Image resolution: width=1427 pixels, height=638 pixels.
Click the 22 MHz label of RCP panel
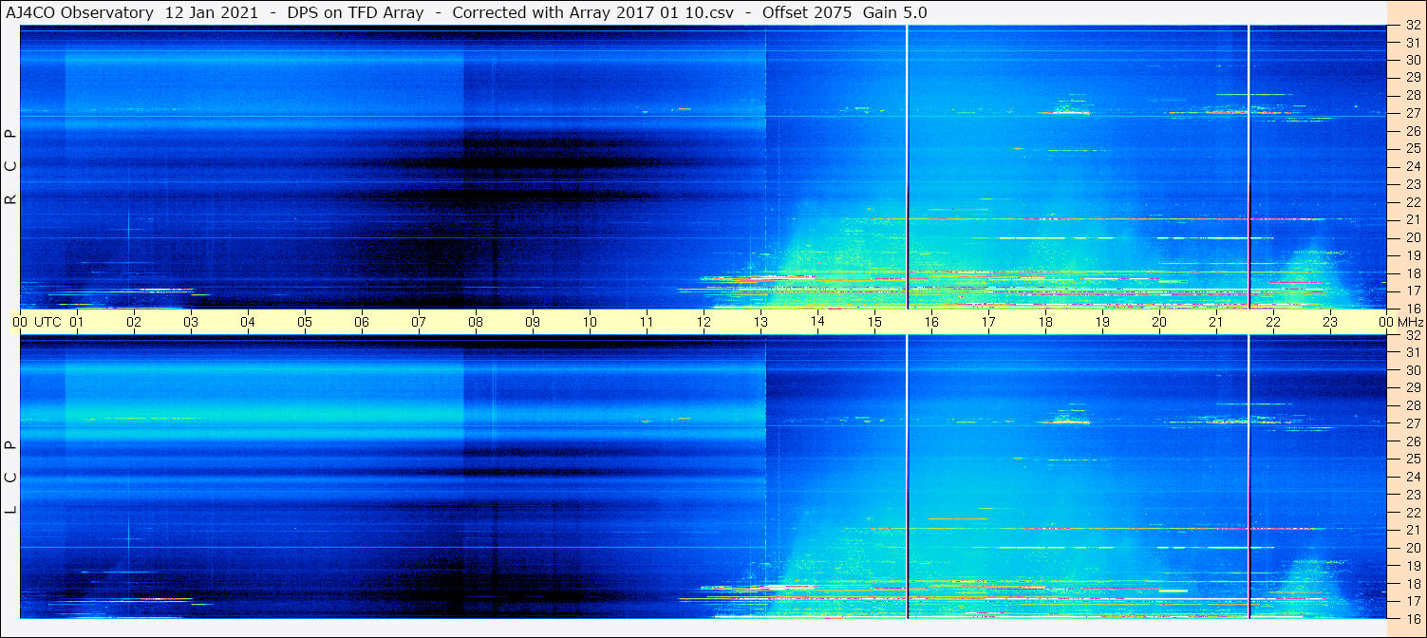[x=1413, y=202]
